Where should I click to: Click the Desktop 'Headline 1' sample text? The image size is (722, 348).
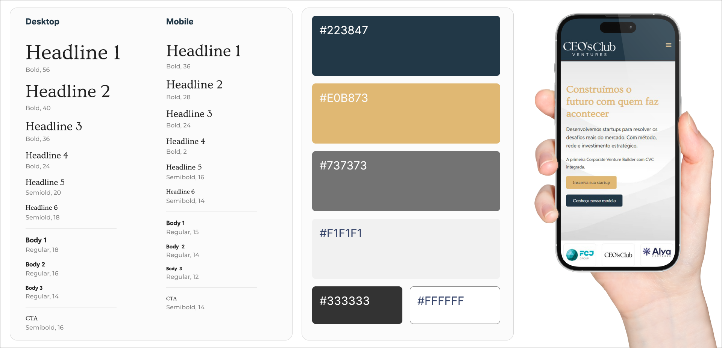(x=73, y=52)
